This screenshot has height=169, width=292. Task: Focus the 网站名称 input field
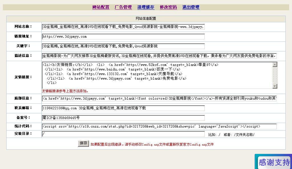click(x=123, y=27)
